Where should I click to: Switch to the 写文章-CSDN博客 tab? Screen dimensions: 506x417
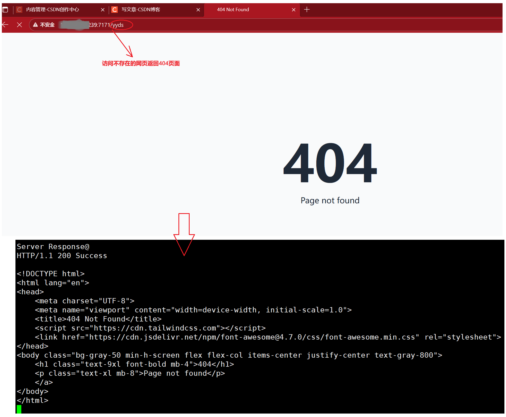156,10
